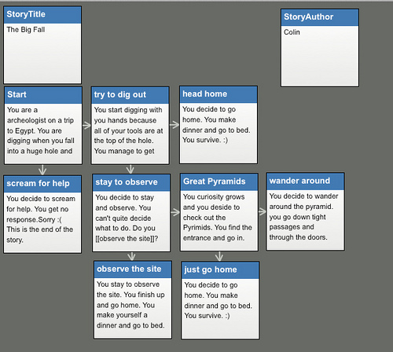The height and width of the screenshot is (352, 393).
Task: Click arrow from Start down to 'scream for help'
Action: coord(42,170)
